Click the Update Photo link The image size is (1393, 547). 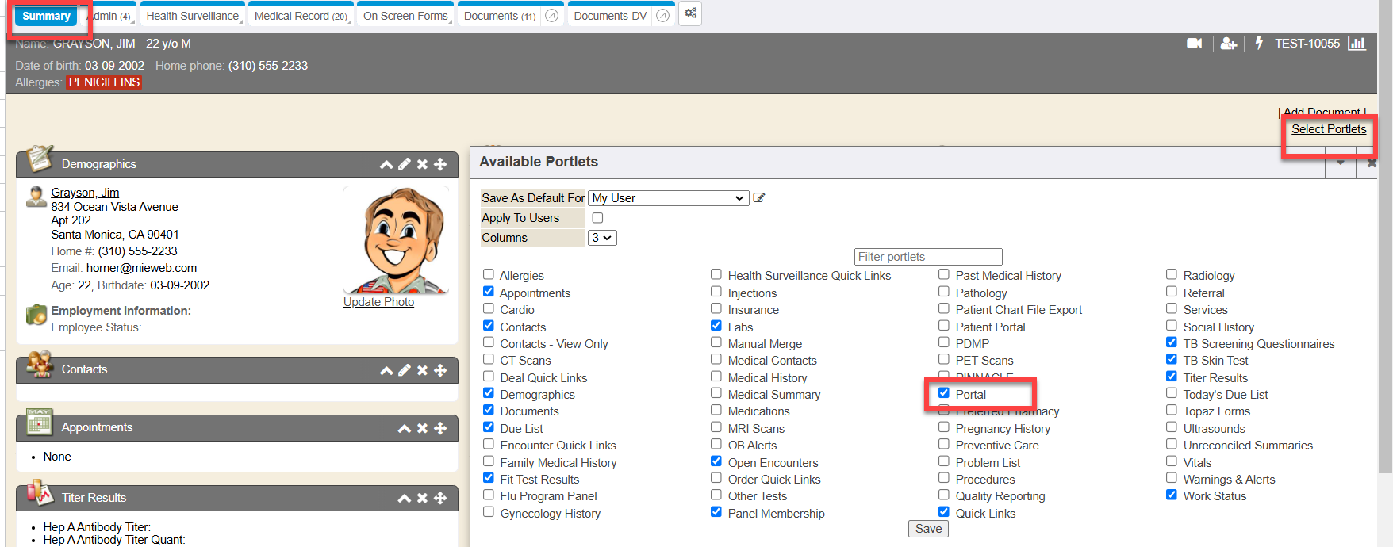click(x=378, y=302)
